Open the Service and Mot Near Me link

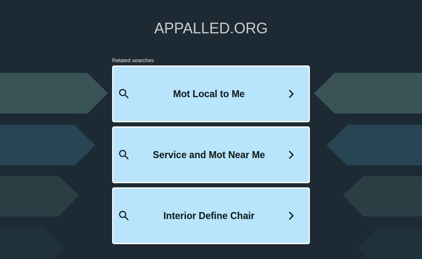click(209, 155)
